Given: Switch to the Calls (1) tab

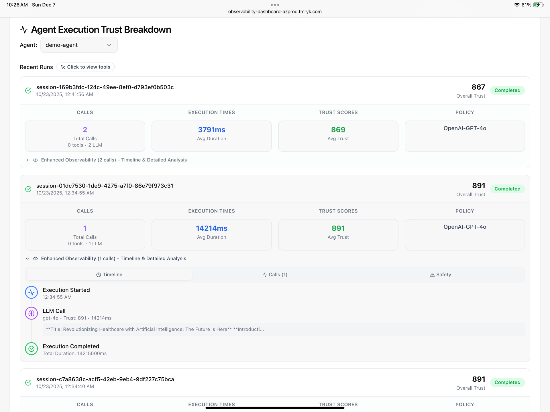Looking at the screenshot, I should [275, 275].
